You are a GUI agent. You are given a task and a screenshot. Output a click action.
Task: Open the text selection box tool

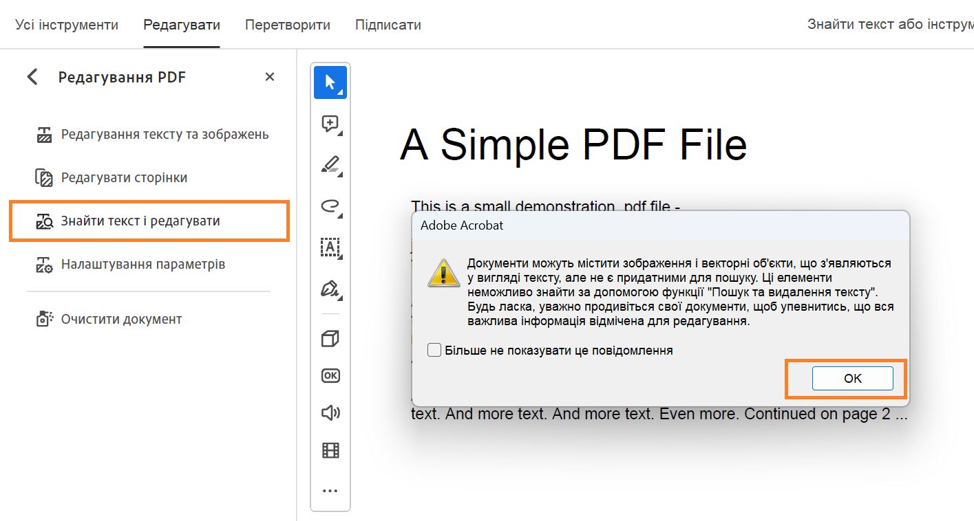tap(330, 247)
